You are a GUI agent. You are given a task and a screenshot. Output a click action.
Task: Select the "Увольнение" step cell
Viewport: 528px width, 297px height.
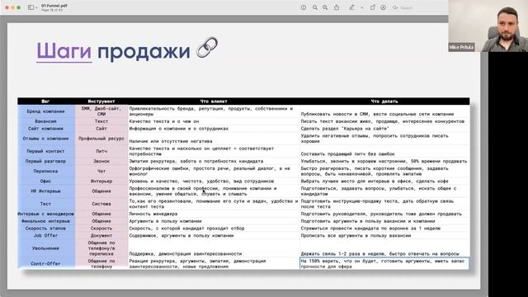46,248
